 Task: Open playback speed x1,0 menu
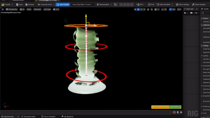coord(56,9)
